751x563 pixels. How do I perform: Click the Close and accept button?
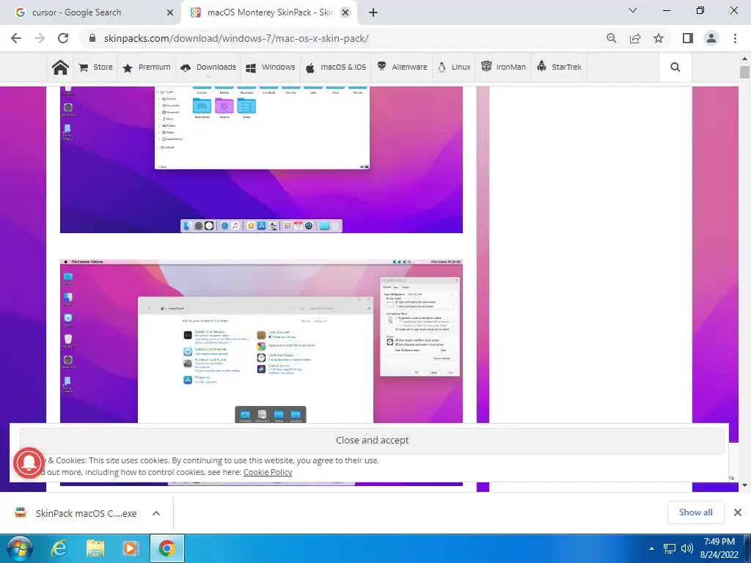[x=372, y=440]
